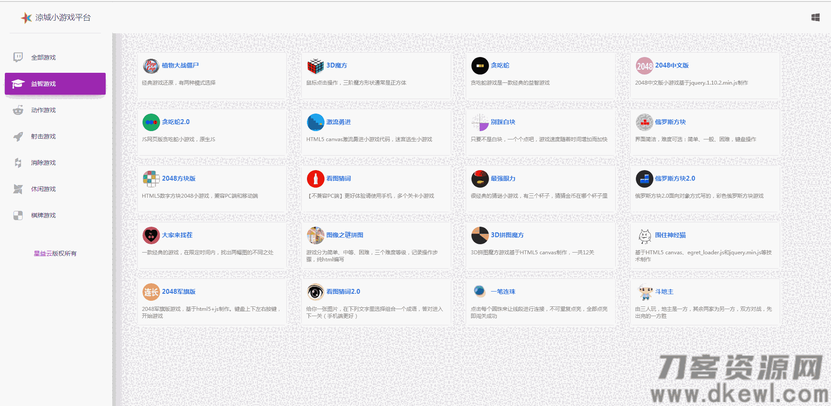Click the 凉城小游戏平台 star logo

26,18
